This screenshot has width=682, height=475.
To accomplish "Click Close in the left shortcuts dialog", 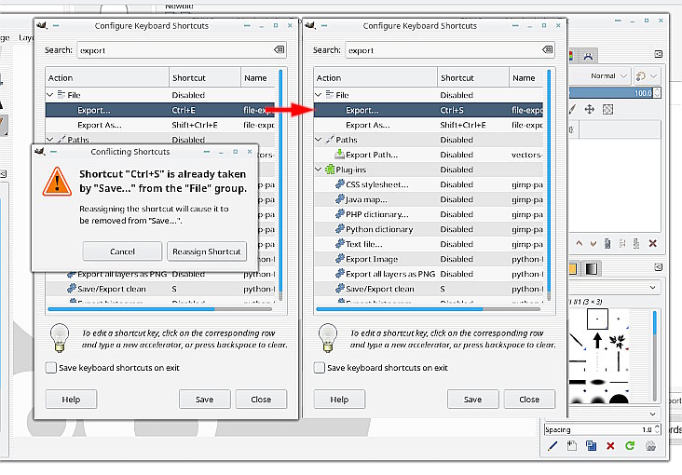I will [261, 399].
